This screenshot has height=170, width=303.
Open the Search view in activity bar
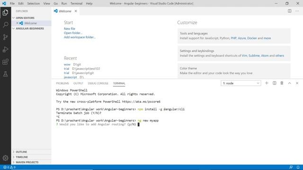click(5, 25)
